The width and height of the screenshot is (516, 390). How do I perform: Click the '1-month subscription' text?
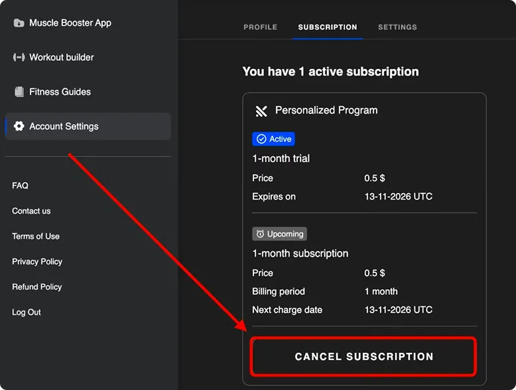click(x=300, y=253)
